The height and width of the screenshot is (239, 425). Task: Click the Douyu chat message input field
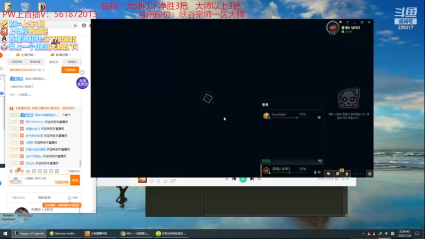click(46, 180)
